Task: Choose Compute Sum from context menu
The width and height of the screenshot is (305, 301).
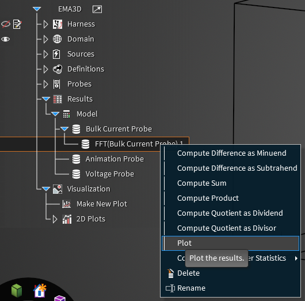Action: pyautogui.click(x=230, y=183)
